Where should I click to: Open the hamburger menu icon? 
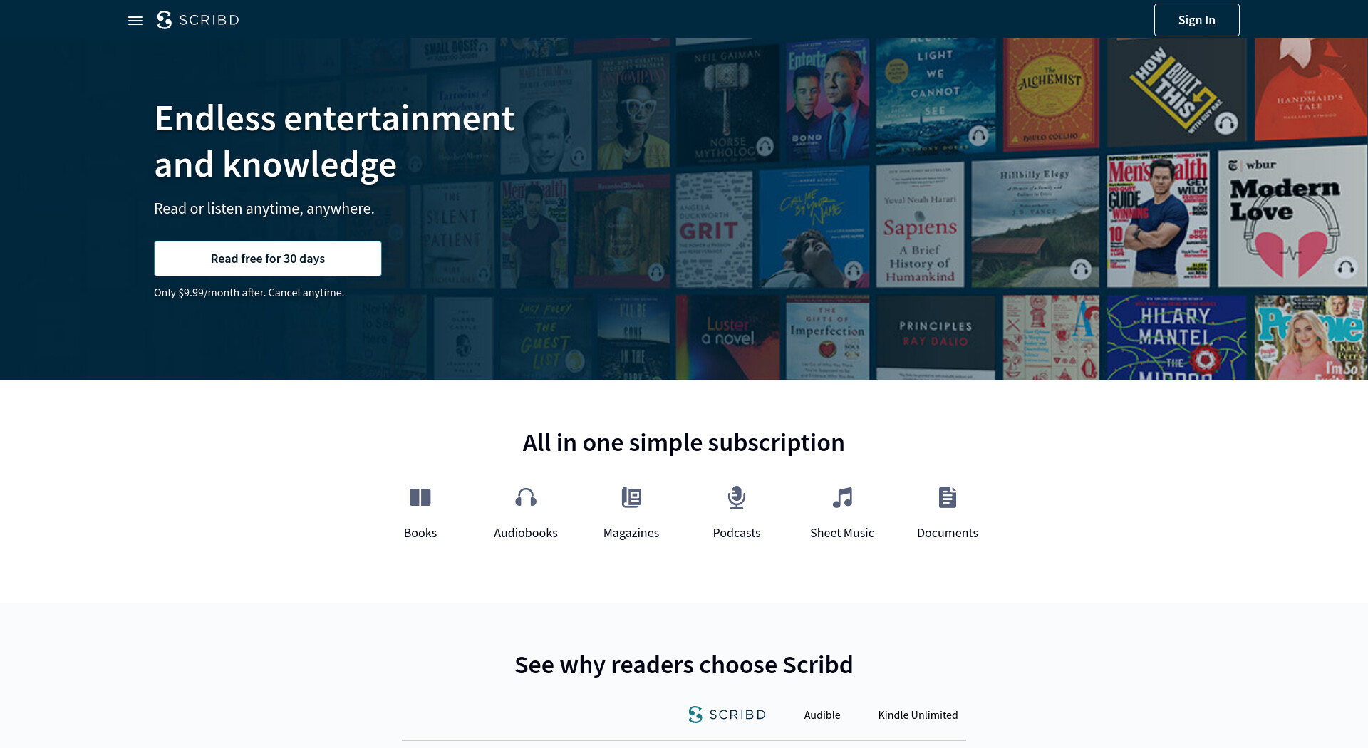[x=135, y=21]
